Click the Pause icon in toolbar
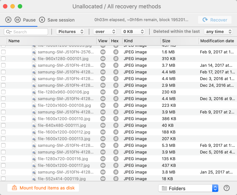Screen dimensions: 237x195 pos(17,20)
